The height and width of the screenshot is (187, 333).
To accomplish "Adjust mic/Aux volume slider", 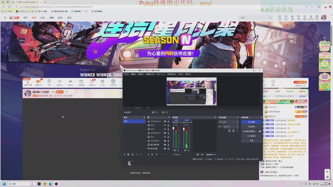I will click(x=184, y=138).
